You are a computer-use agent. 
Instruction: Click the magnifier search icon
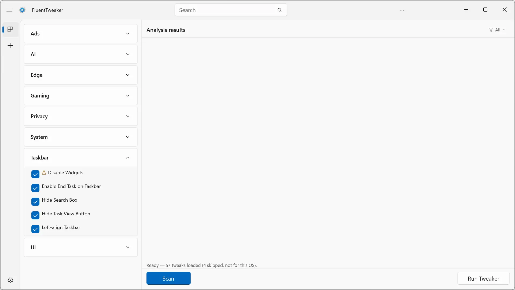[279, 10]
